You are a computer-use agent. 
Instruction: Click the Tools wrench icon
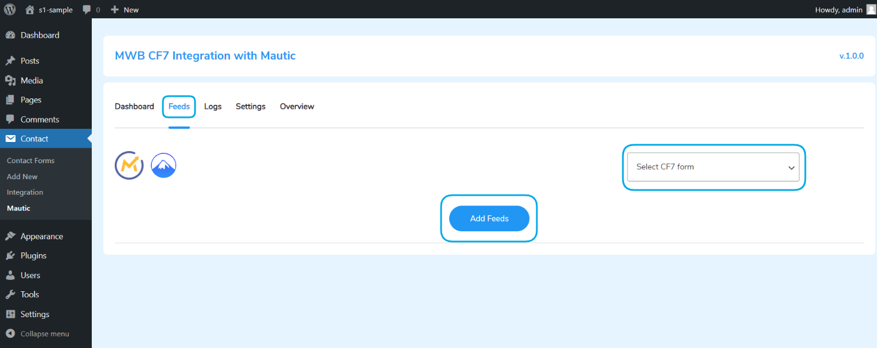point(10,295)
